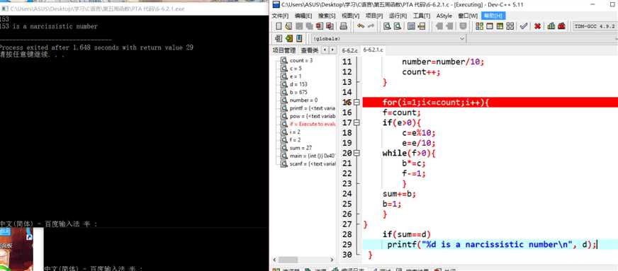Select watch variable 'number = 0'
Viewport: 618px width, 271px height.
(x=303, y=100)
